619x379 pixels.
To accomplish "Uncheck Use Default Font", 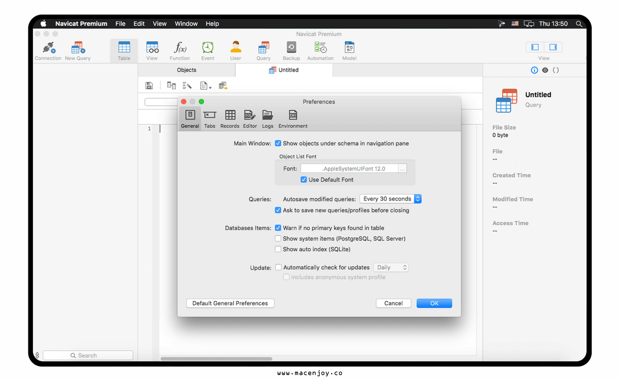I will point(304,179).
